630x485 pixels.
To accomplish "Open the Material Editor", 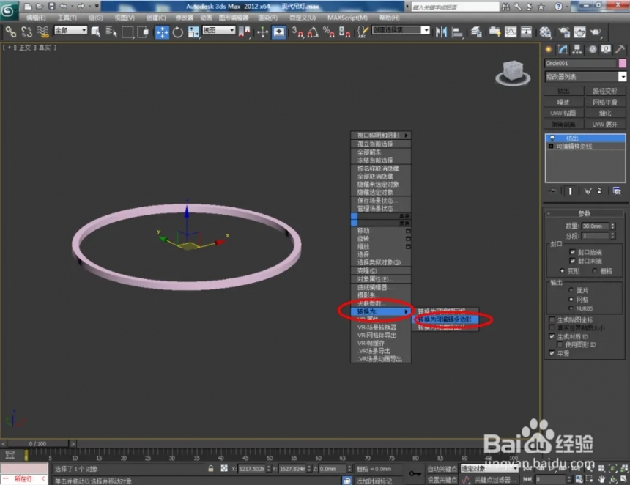I will 545,32.
